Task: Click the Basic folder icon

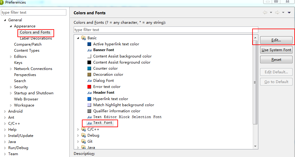Action: coord(83,38)
